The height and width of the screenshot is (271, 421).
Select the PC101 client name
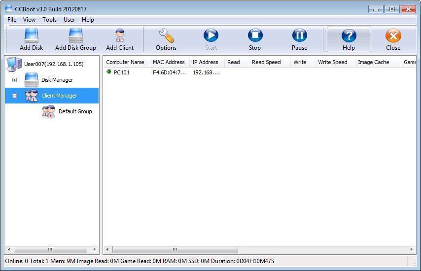pyautogui.click(x=122, y=72)
